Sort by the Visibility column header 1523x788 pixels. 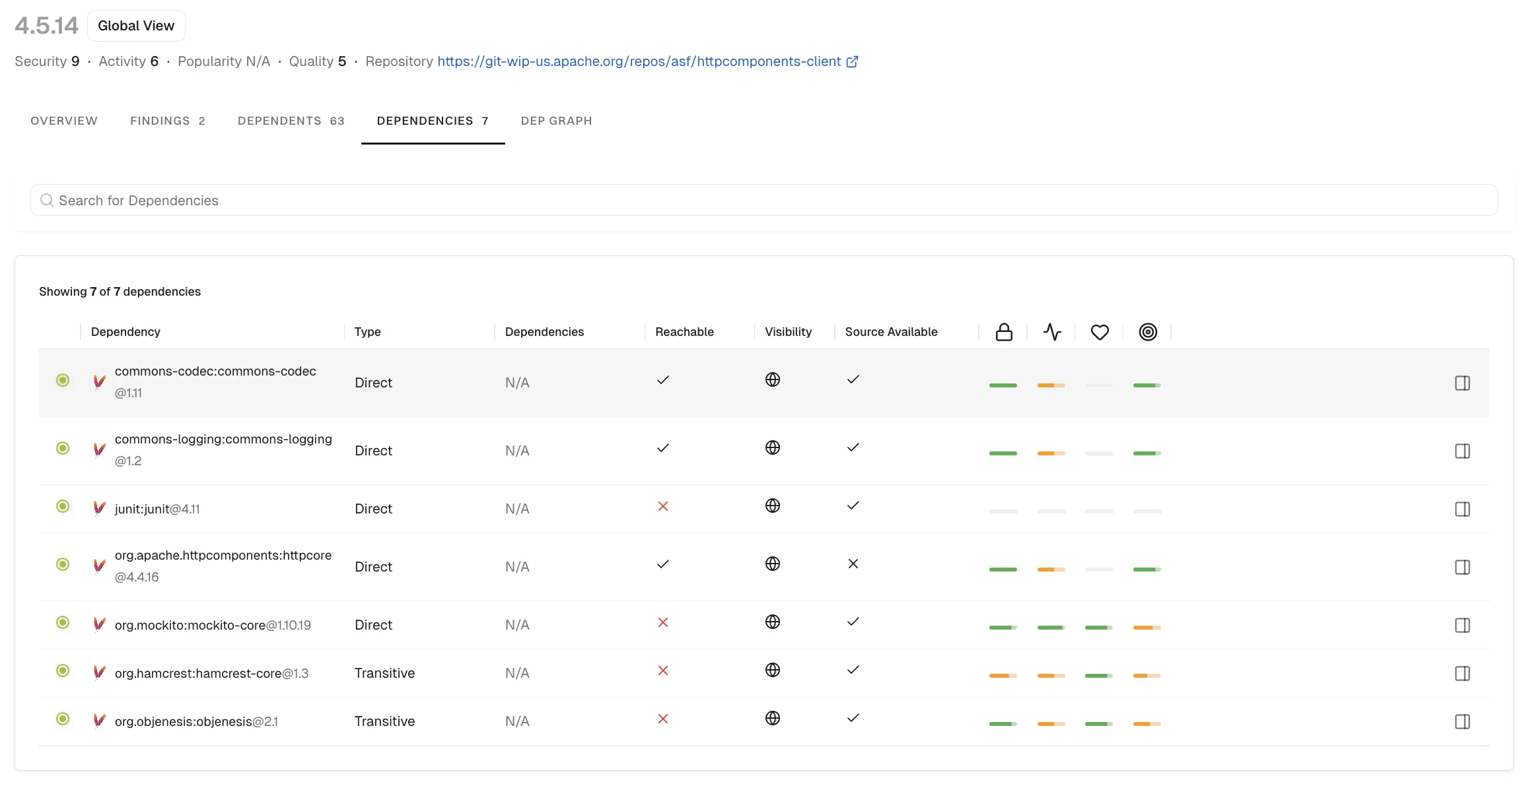(x=788, y=332)
